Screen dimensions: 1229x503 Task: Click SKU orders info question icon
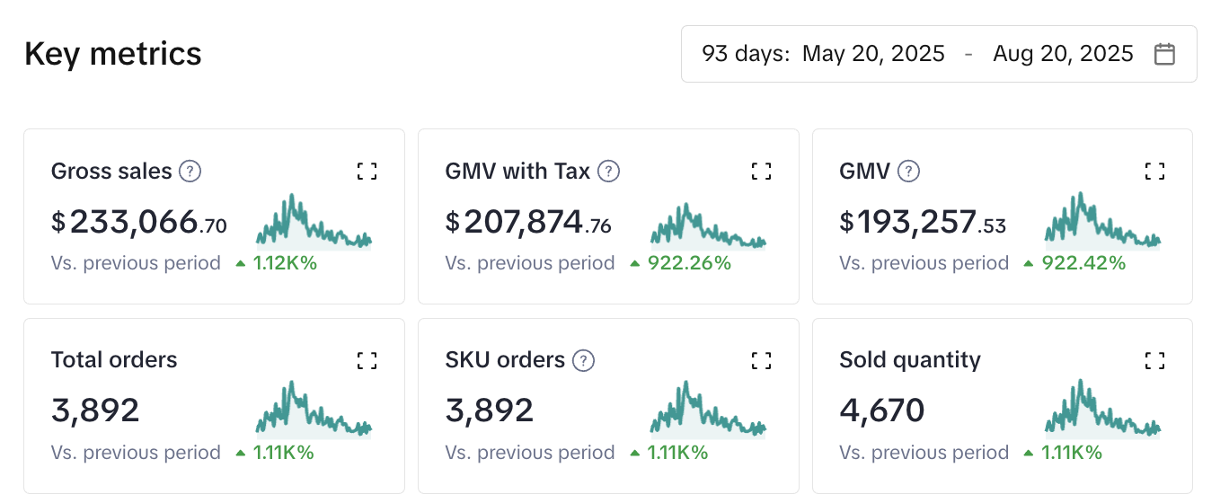point(584,360)
